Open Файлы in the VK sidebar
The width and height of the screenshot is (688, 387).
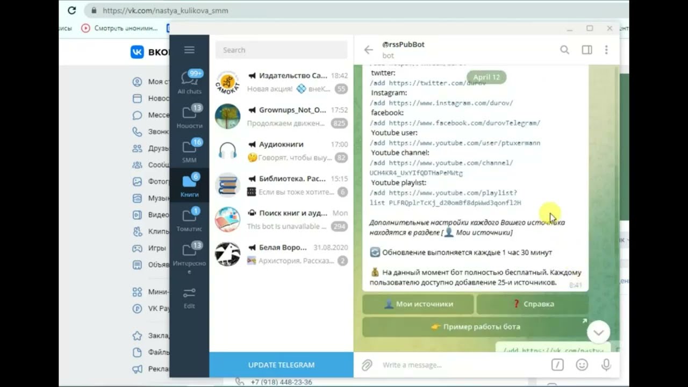[x=151, y=353]
